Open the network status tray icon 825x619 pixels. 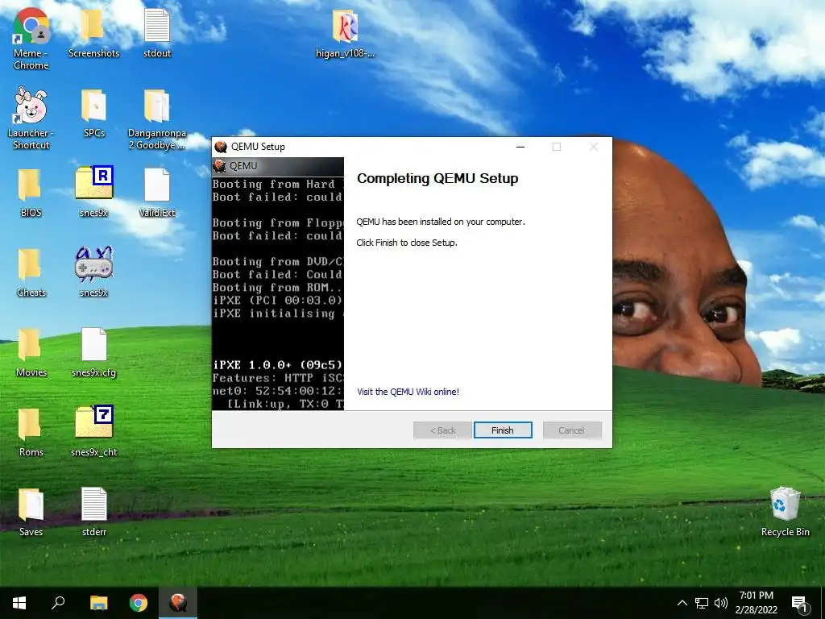point(702,603)
